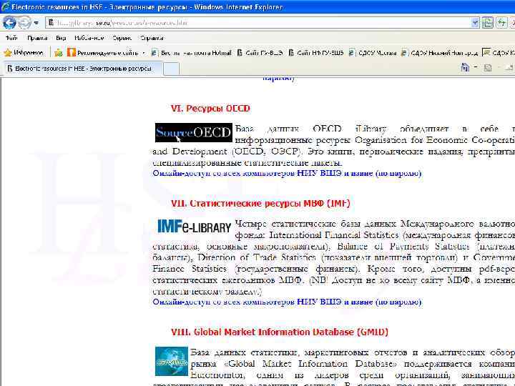
Task: Click the Compatibility View icon
Action: coord(488,23)
